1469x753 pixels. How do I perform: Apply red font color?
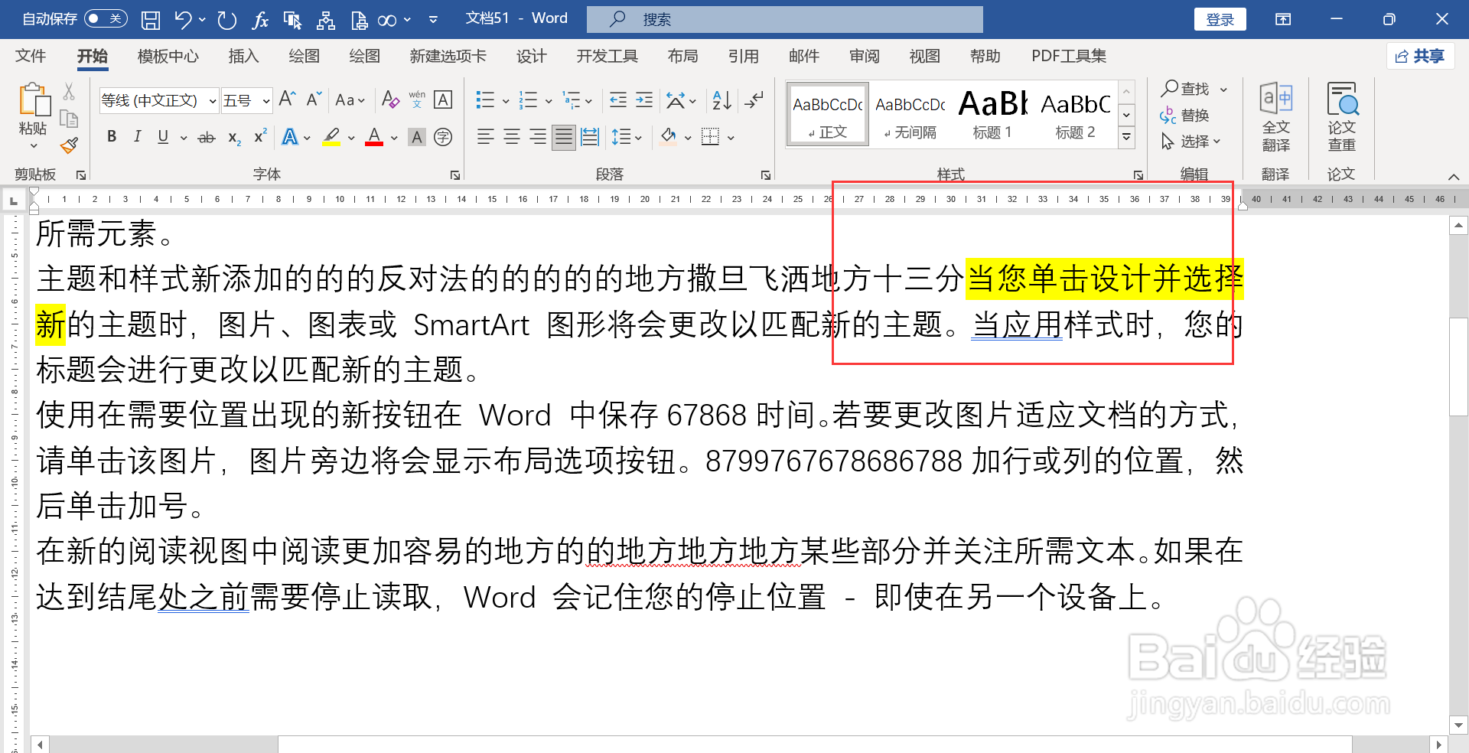[374, 137]
